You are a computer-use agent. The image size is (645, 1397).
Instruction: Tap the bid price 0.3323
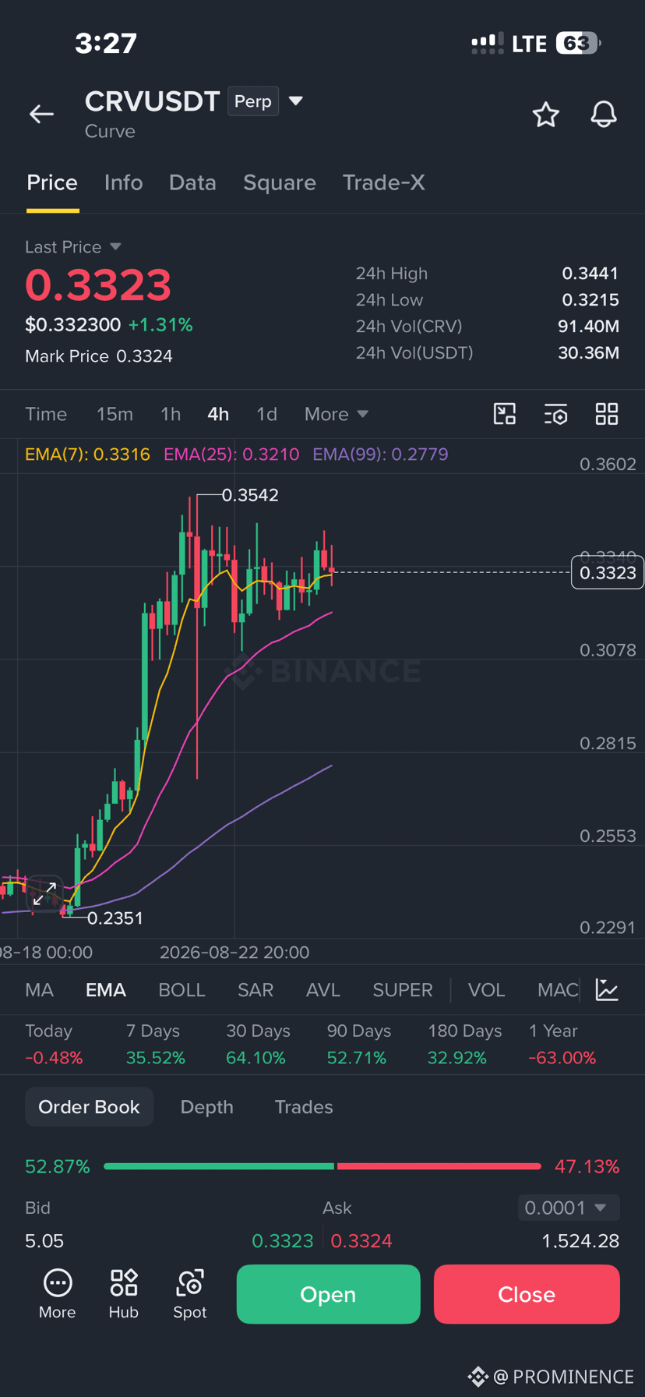click(282, 1241)
